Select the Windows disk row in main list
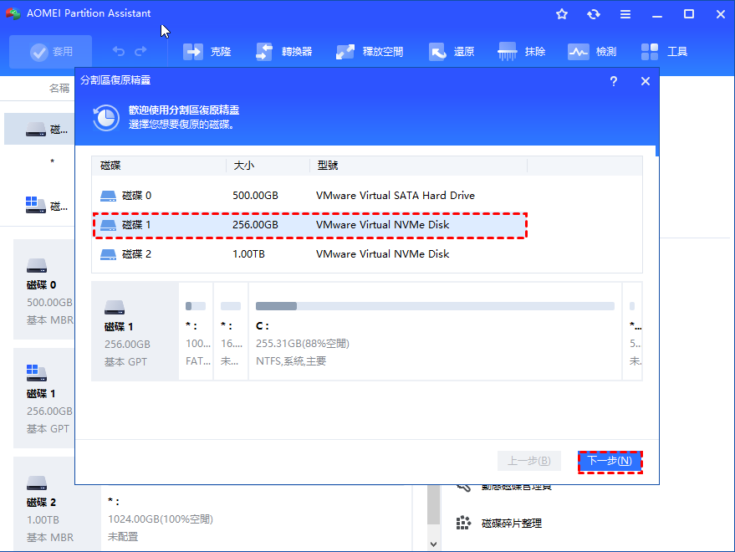Screen dimensions: 735x552 point(39,206)
